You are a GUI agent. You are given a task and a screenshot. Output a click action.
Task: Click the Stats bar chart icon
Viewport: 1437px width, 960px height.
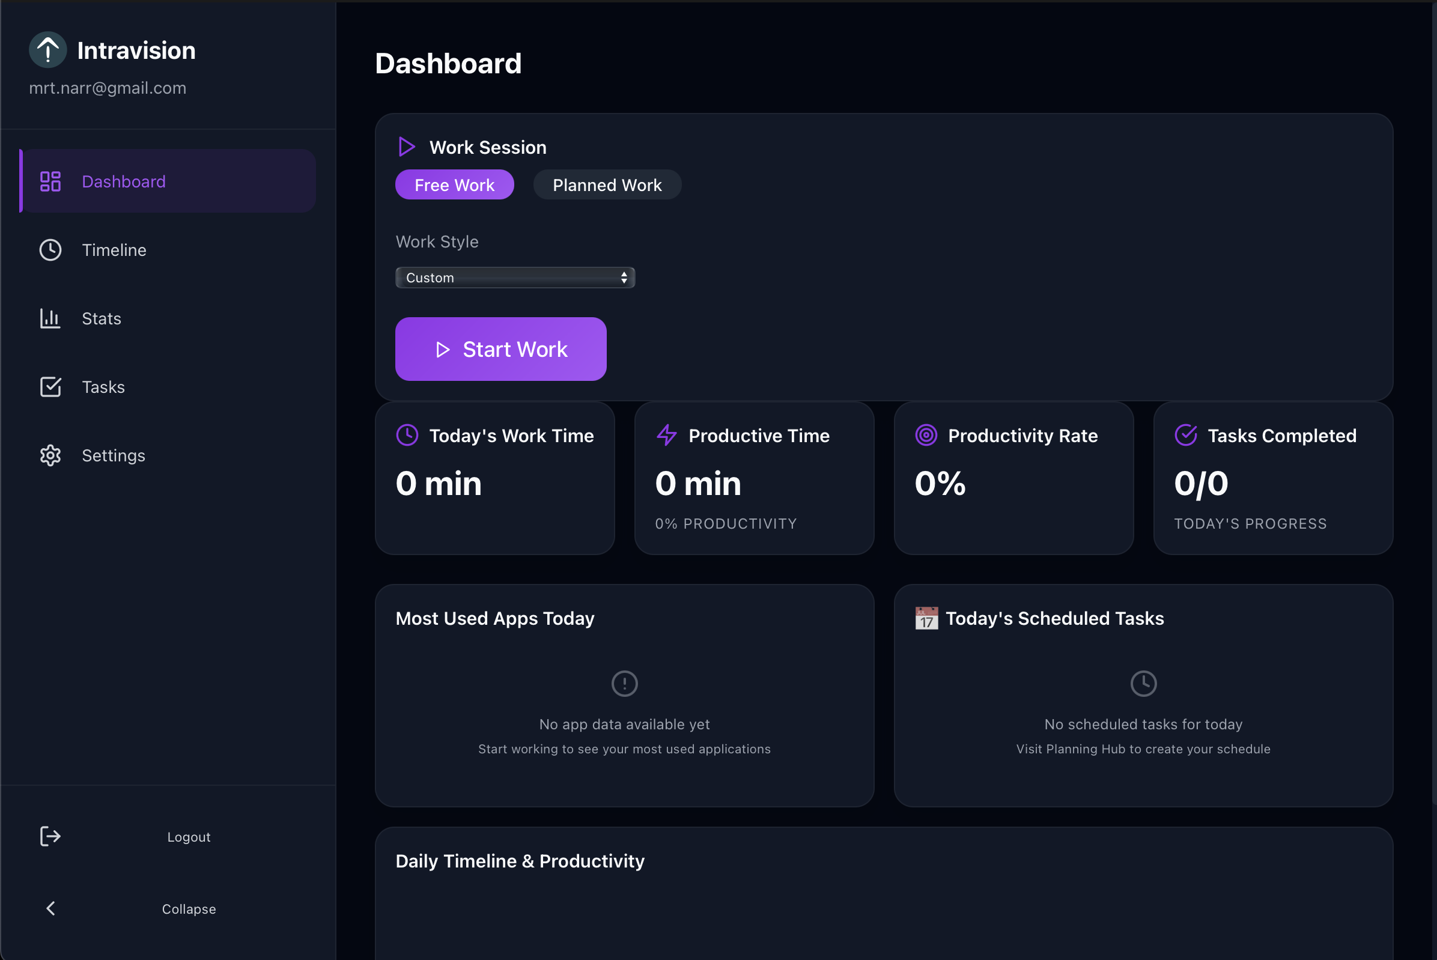pyautogui.click(x=50, y=318)
